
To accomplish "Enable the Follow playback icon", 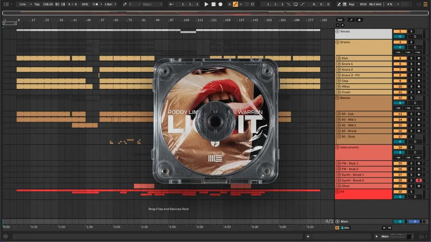I will pos(171,4).
